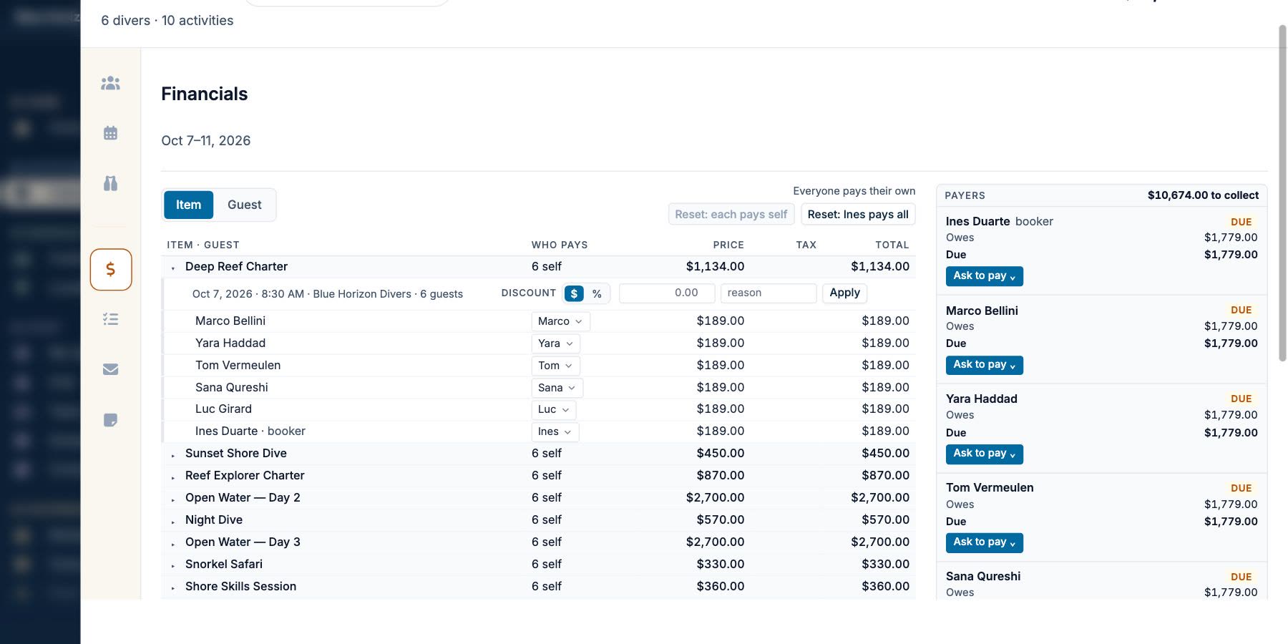The image size is (1288, 644).
Task: Click the WHO PAYS column header
Action: [560, 245]
